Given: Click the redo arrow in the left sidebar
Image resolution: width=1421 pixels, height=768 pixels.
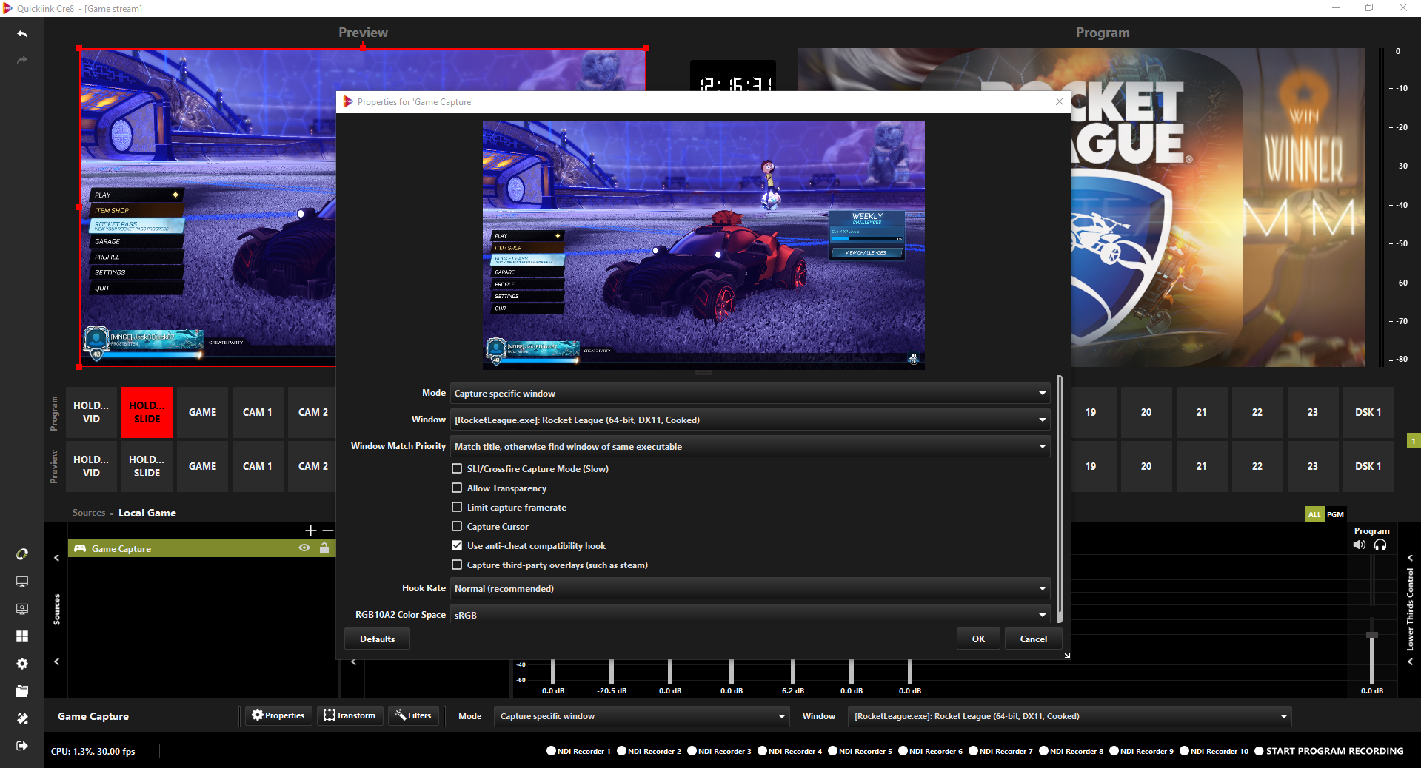Looking at the screenshot, I should pyautogui.click(x=22, y=60).
